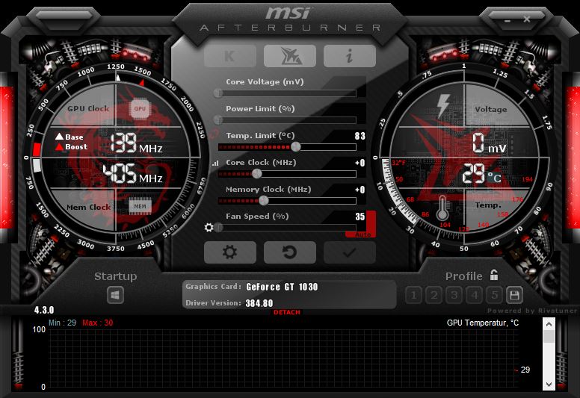The image size is (580, 398).
Task: Click the thermometer temperature icon
Action: pos(442,208)
